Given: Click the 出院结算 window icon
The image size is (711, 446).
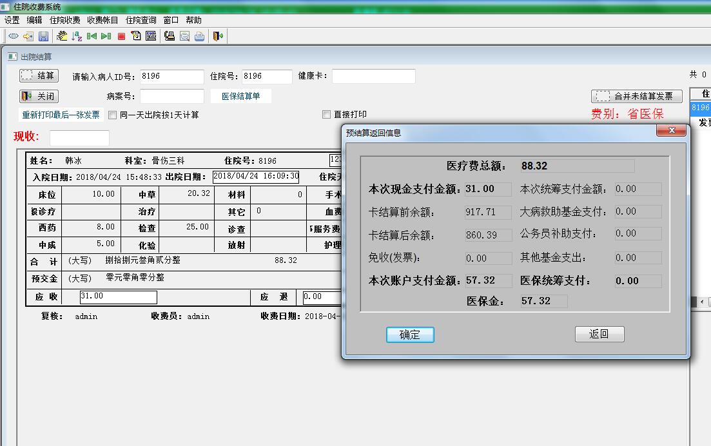Looking at the screenshot, I should (12, 57).
